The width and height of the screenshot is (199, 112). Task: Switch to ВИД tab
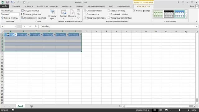pos(111,6)
